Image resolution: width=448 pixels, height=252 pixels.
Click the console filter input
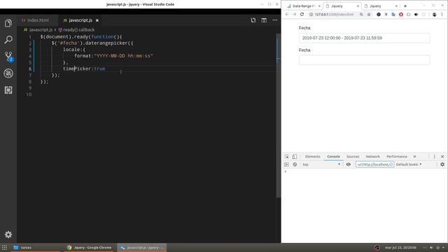click(375, 164)
